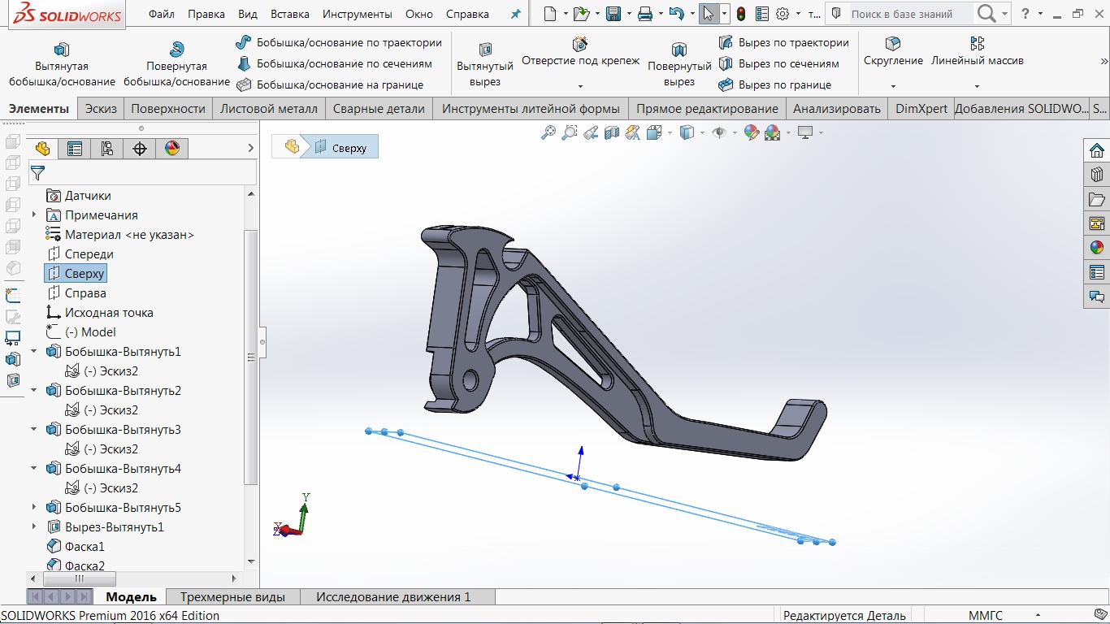Switch to the Эскиз ribbon tab

pos(101,109)
